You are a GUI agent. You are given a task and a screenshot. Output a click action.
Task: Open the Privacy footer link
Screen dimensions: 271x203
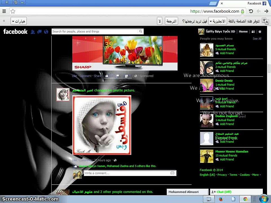[222, 175]
